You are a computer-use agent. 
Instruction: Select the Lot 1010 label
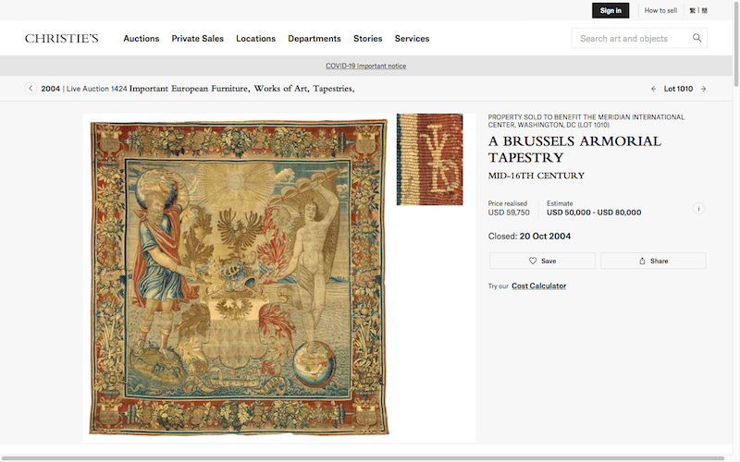click(x=678, y=89)
